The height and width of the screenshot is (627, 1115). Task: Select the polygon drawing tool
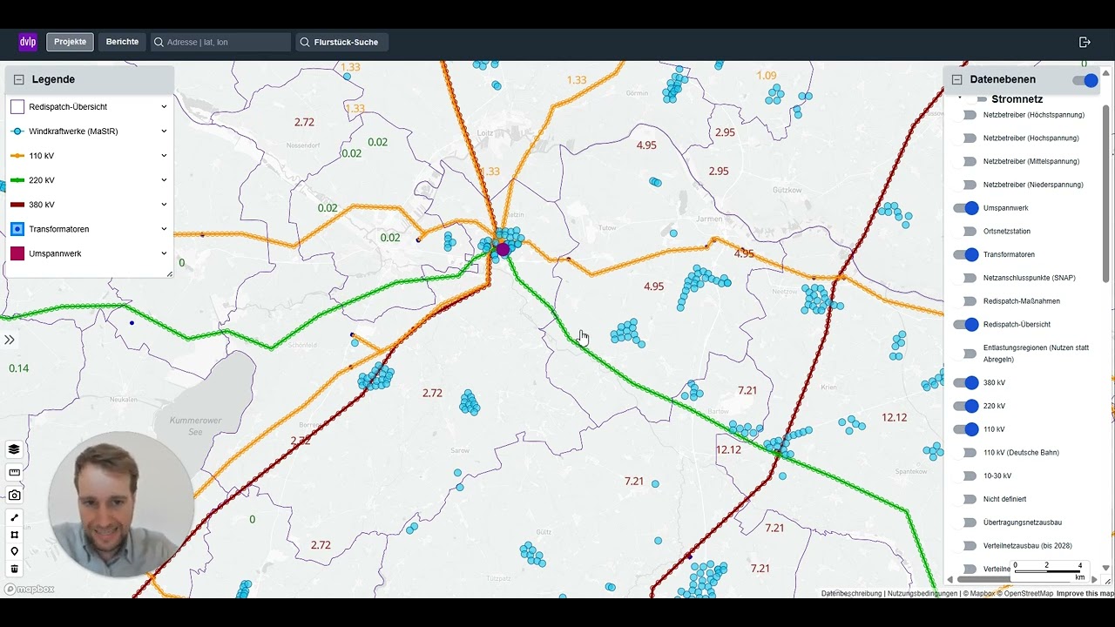[14, 535]
